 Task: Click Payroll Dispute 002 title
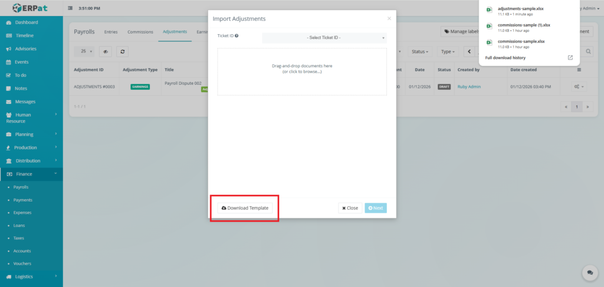(x=183, y=83)
